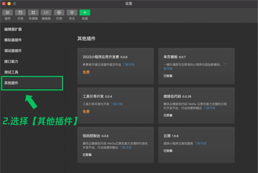258x173 pixels.
Task: Select 测试工具 in the sidebar
Action: (11, 72)
